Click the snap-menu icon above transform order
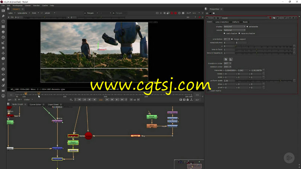301x169 pixels. [x=231, y=59]
